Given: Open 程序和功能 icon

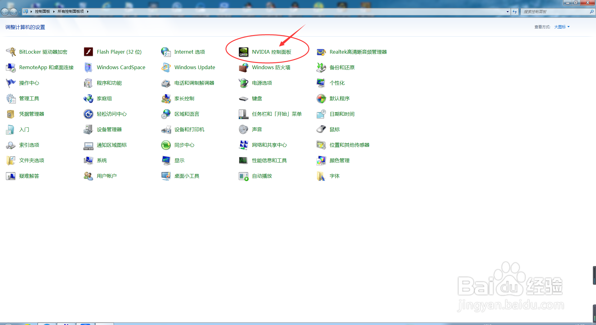Looking at the screenshot, I should click(88, 83).
